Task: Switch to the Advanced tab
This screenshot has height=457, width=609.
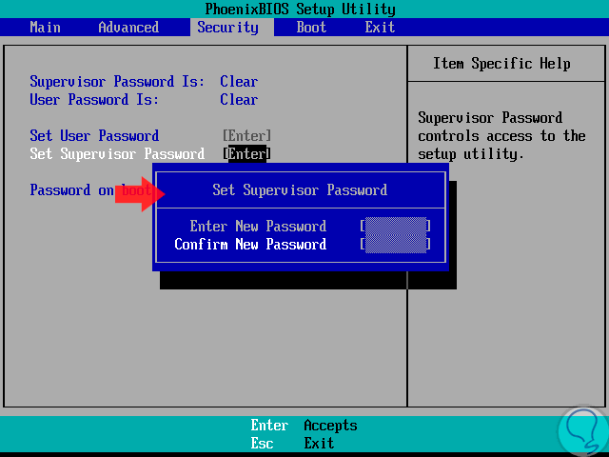Action: click(128, 28)
